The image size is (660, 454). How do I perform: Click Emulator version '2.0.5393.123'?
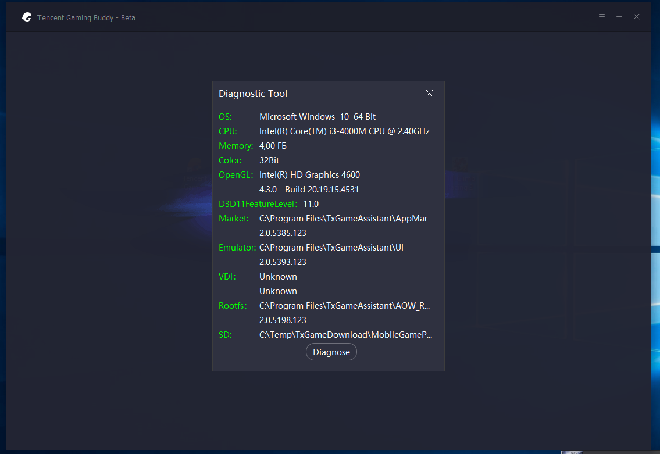tap(283, 262)
